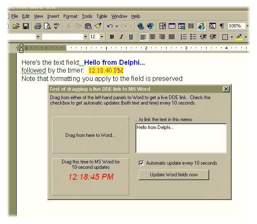The height and width of the screenshot is (224, 257).
Task: Toggle Bold formatting
Action: click(x=112, y=37)
